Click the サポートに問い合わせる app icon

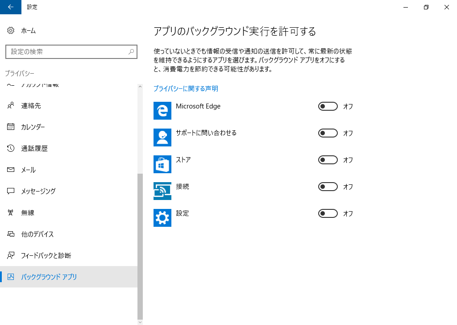pyautogui.click(x=162, y=137)
